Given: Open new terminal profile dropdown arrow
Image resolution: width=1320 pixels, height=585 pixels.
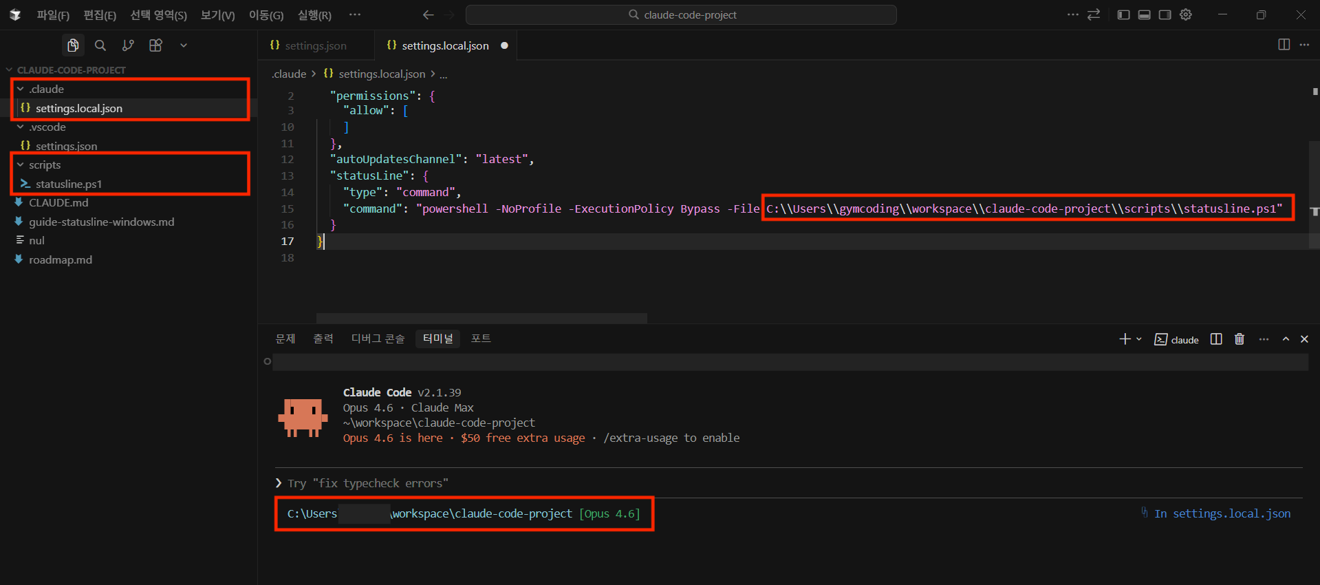Looking at the screenshot, I should (1139, 339).
